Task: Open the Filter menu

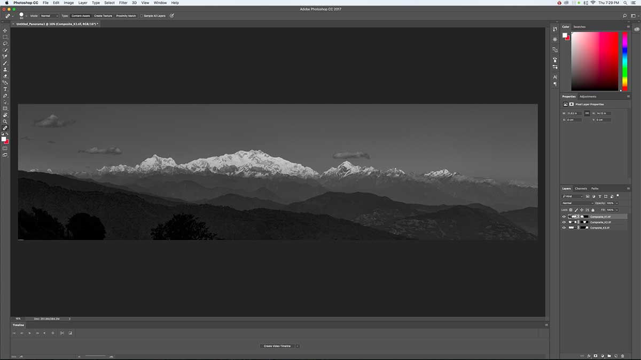Action: 122,3
